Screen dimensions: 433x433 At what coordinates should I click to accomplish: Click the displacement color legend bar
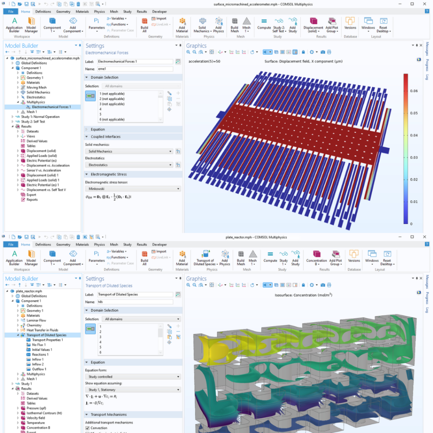pos(405,148)
